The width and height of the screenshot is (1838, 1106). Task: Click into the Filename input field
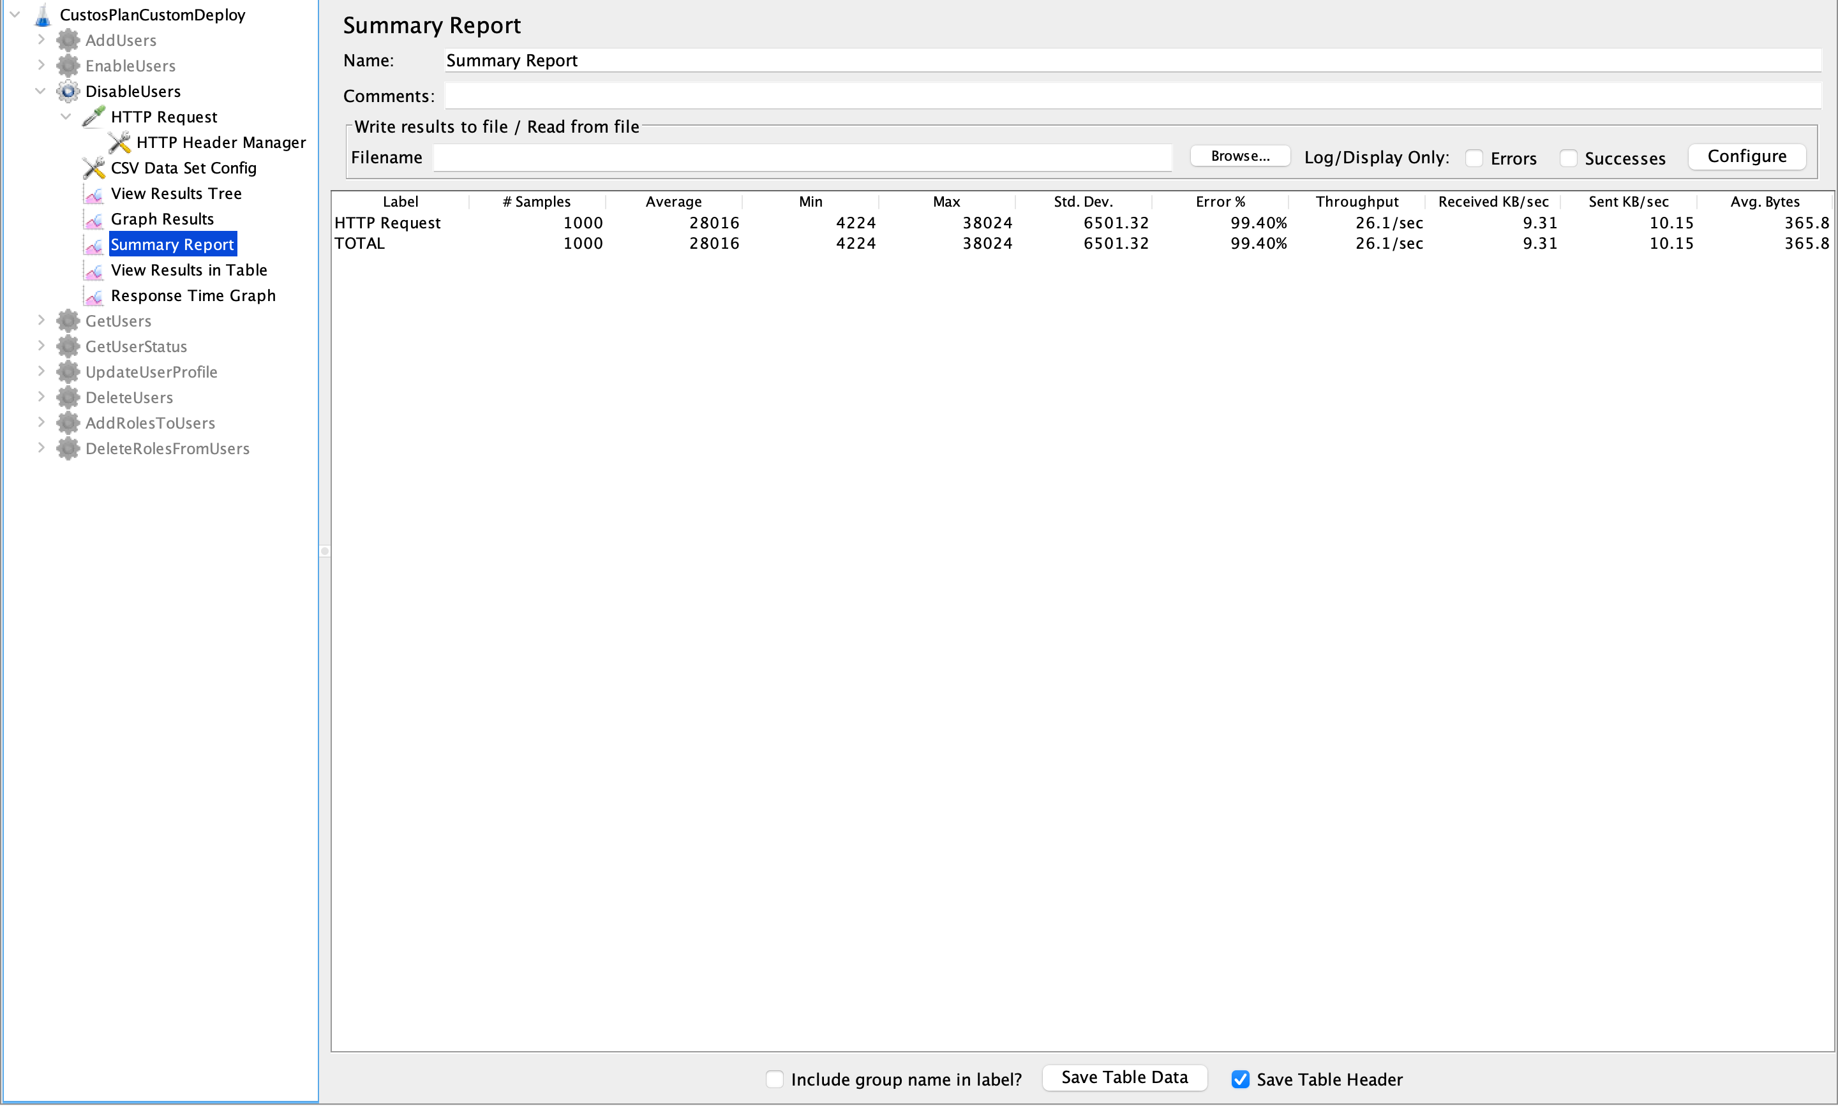click(x=802, y=158)
